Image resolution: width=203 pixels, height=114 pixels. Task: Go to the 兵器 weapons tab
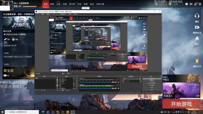65,4
